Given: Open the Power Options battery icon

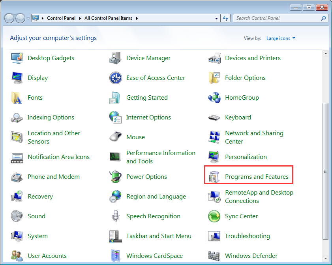Looking at the screenshot, I should (115, 177).
